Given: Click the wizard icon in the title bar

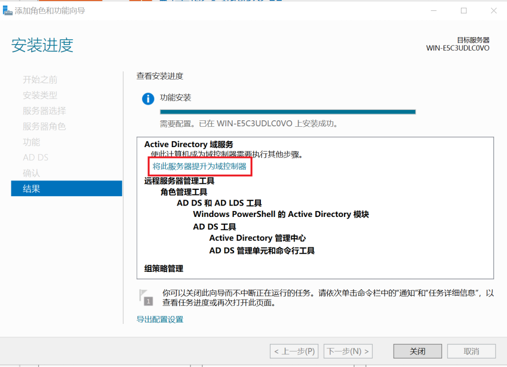Looking at the screenshot, I should [7, 11].
